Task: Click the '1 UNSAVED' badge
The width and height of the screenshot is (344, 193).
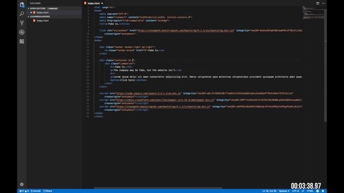Action: click(x=53, y=9)
